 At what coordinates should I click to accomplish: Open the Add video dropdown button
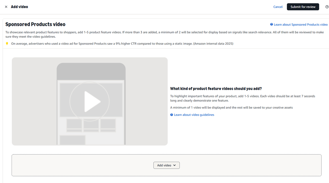[166, 166]
